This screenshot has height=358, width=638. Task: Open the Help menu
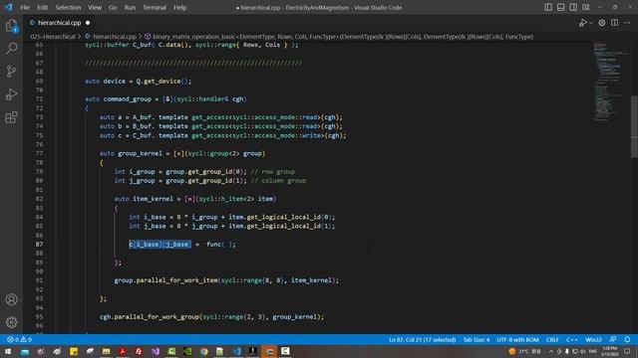179,7
